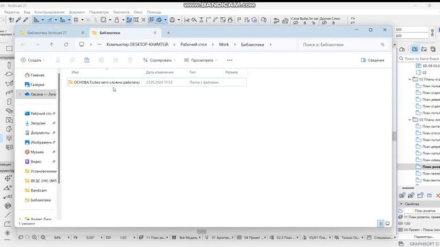Open the Создать dropdown in Explorer

(x=33, y=60)
